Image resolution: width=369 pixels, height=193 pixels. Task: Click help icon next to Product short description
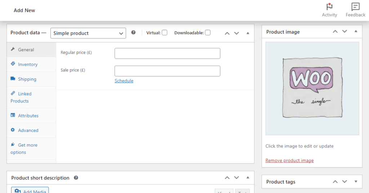click(76, 178)
